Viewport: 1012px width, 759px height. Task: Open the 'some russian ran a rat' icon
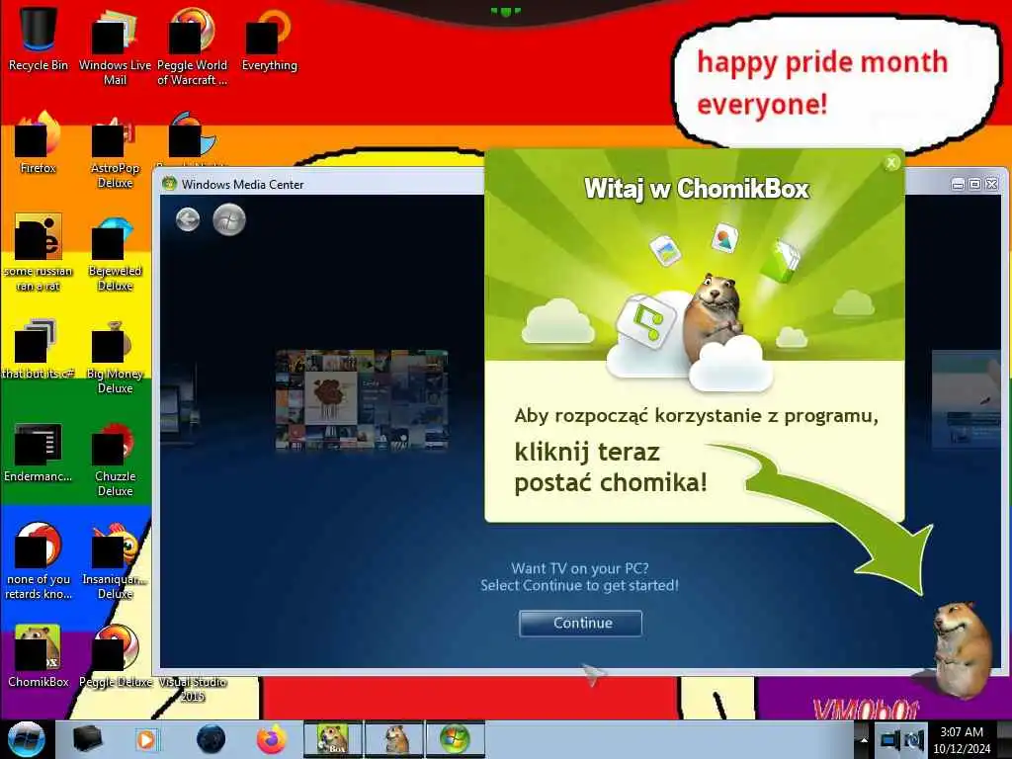coord(39,252)
